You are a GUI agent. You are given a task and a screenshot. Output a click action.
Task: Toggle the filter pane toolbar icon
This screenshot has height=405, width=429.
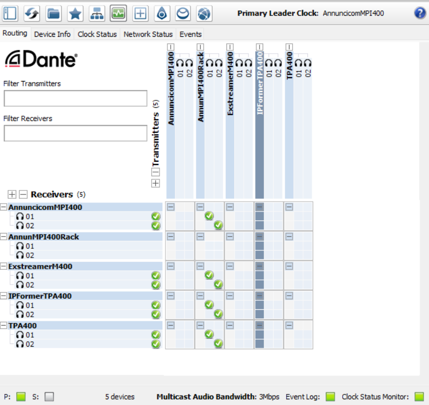coord(11,13)
